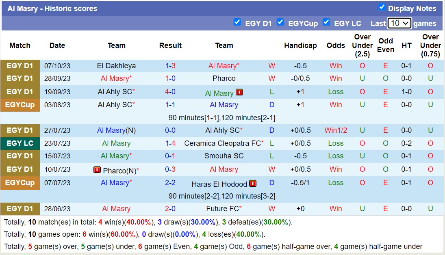Click the red card icon before Pharco(N)
Image resolution: width=445 pixels, height=255 pixels.
[97, 170]
